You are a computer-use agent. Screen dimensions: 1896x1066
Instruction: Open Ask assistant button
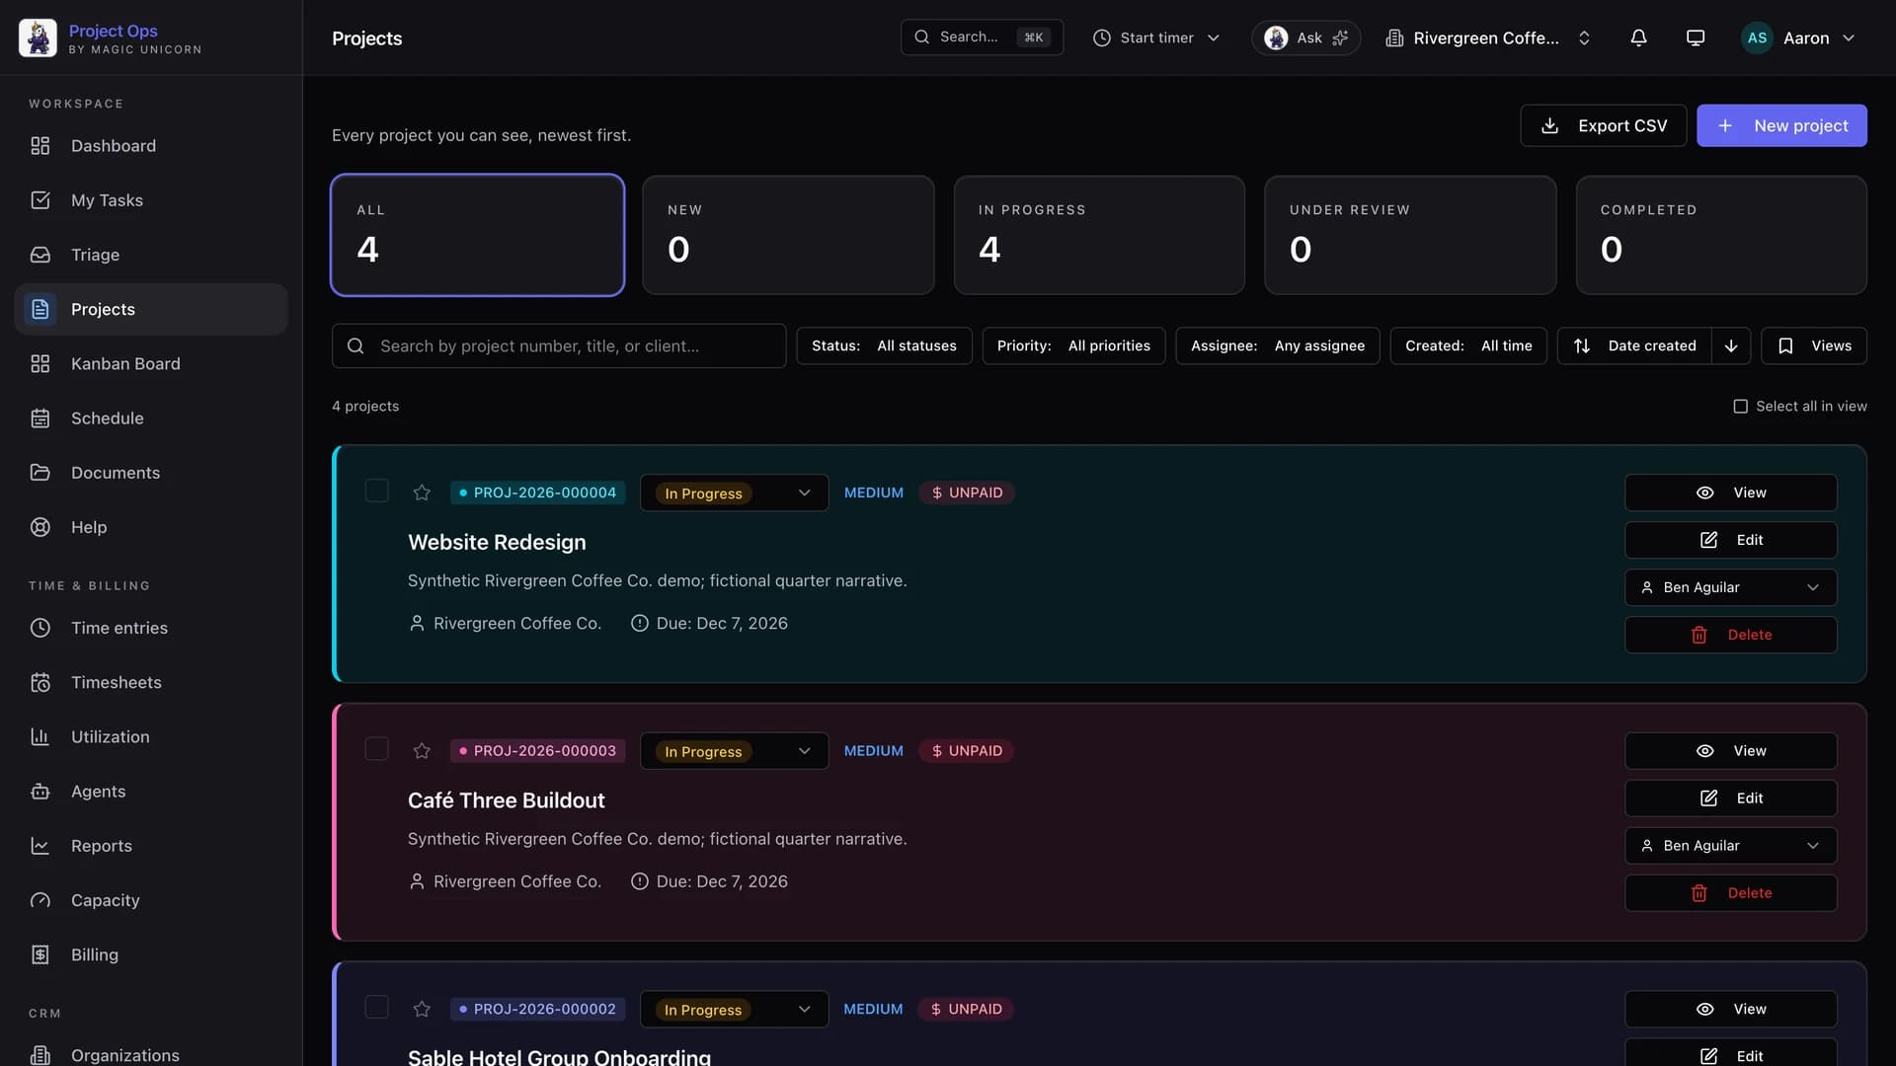1305,38
